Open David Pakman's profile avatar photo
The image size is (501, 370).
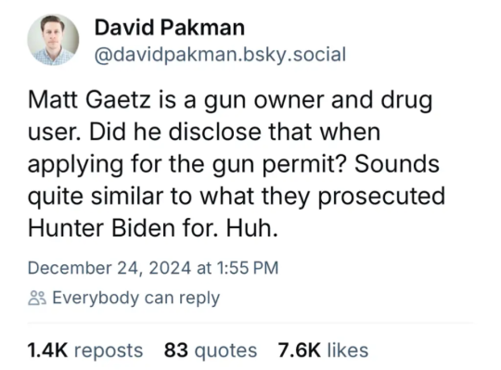pyautogui.click(x=53, y=40)
